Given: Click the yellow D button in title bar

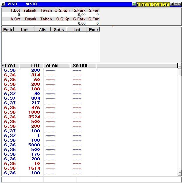Looking at the screenshot, I should [142, 5].
